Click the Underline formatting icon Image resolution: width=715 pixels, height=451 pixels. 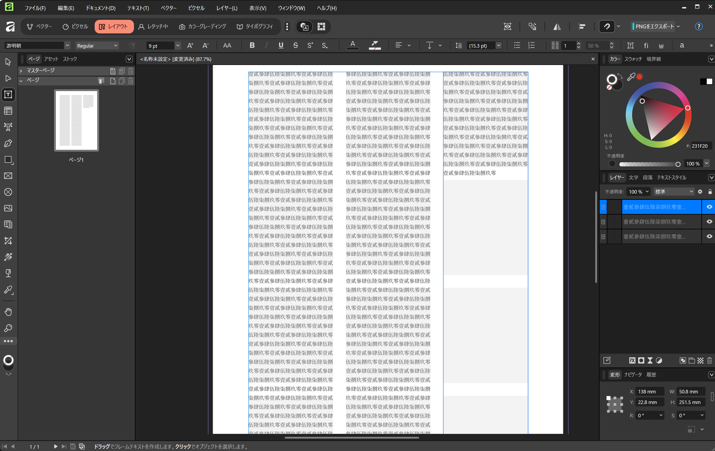click(281, 46)
